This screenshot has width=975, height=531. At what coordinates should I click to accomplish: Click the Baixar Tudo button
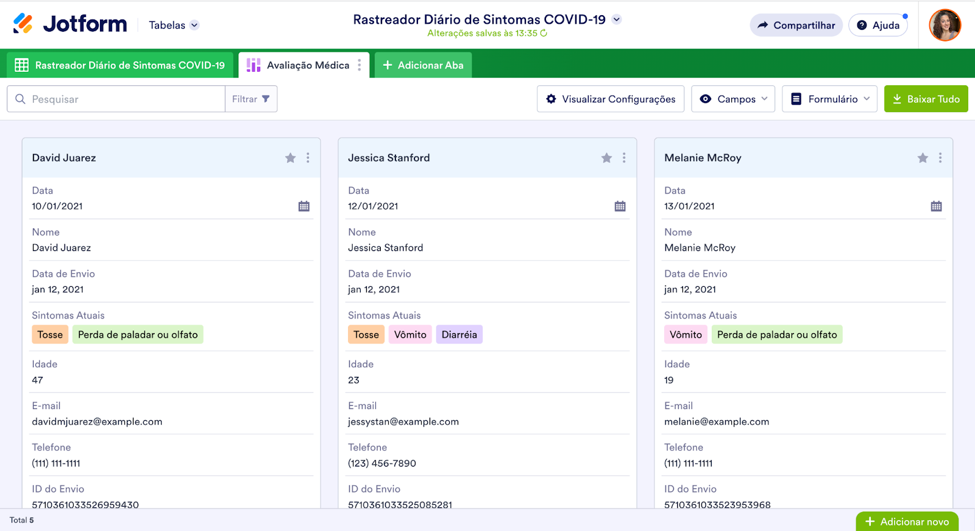coord(926,99)
